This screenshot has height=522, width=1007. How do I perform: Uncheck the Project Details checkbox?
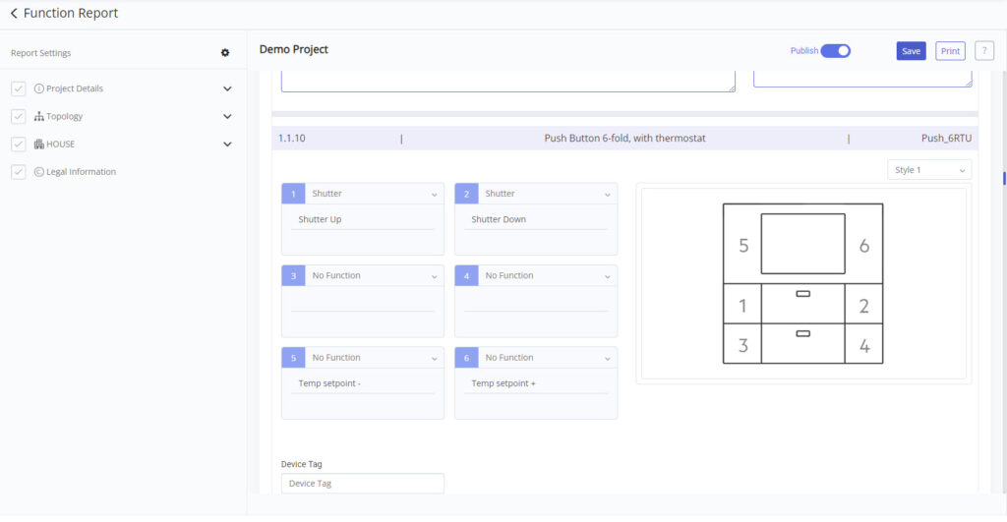click(x=18, y=88)
